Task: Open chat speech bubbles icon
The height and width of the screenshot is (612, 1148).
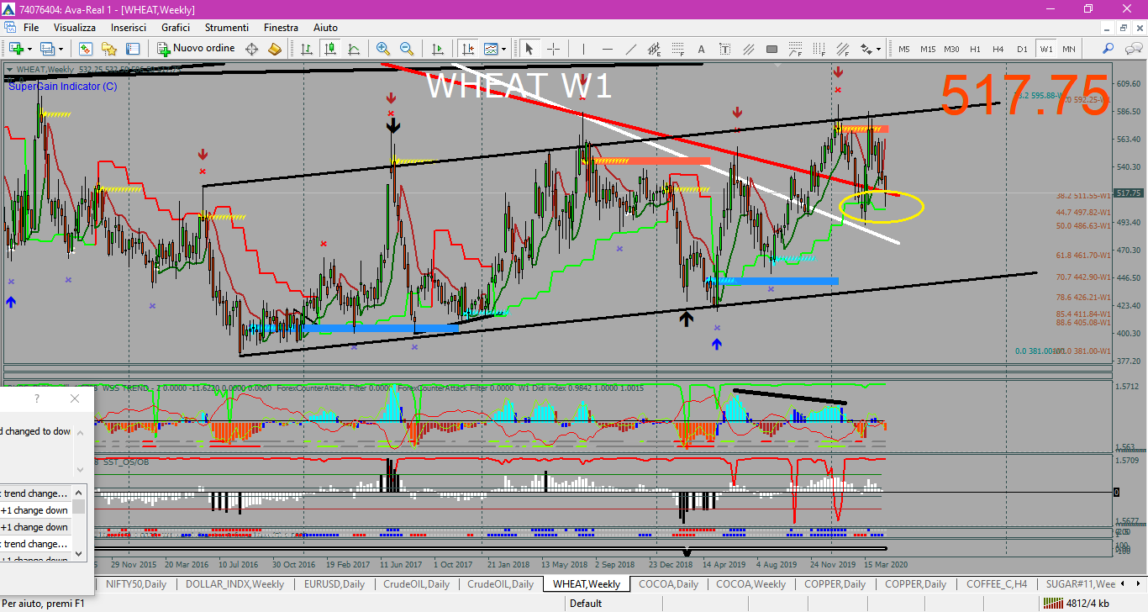Action: (1132, 49)
